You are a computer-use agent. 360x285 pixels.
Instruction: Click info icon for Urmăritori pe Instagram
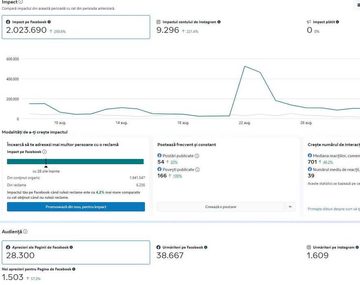(x=357, y=247)
